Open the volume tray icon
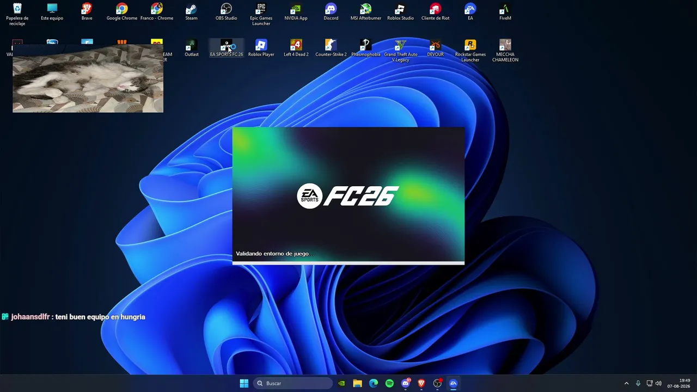 [659, 383]
